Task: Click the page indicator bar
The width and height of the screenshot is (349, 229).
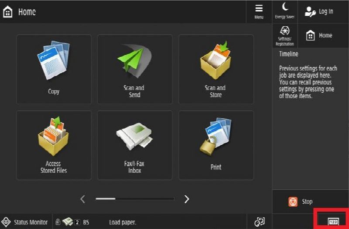Action: coord(134,199)
